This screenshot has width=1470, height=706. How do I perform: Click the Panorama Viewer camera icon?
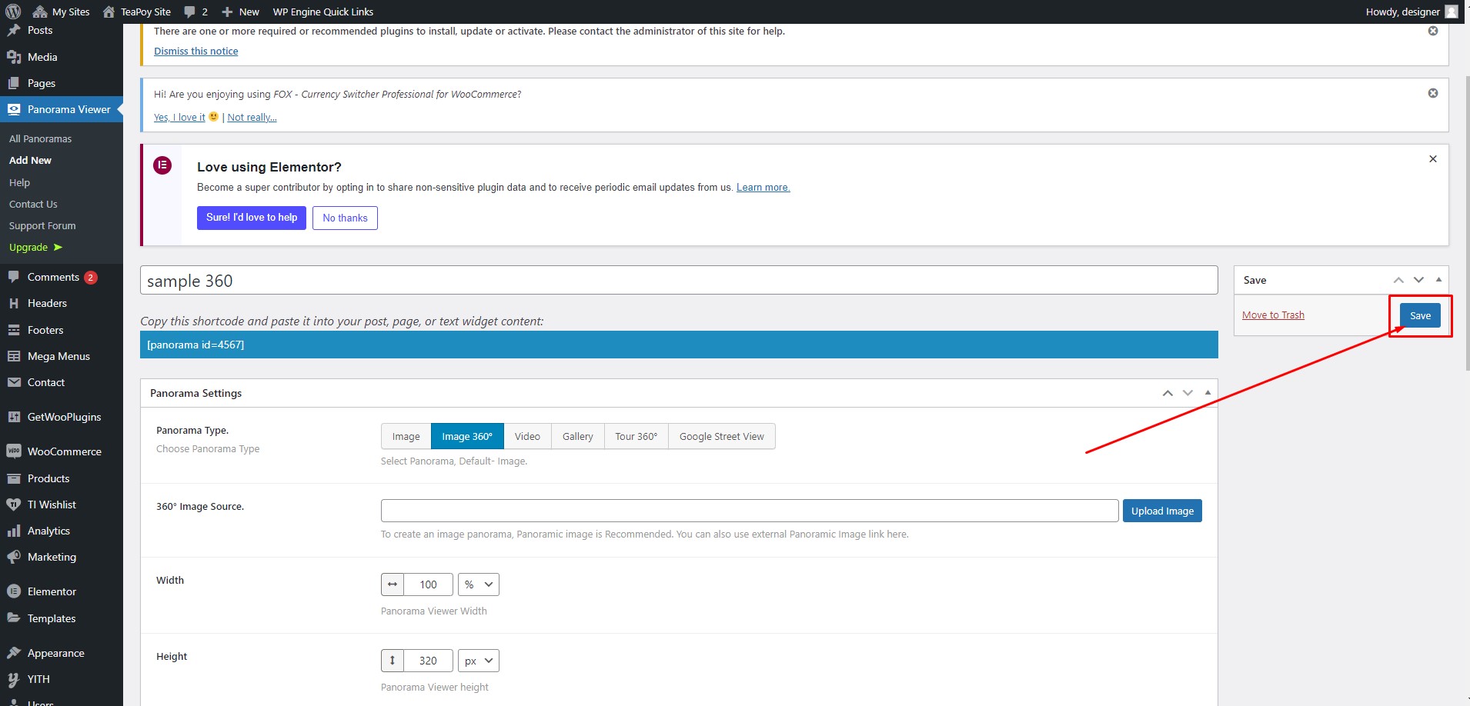coord(14,109)
